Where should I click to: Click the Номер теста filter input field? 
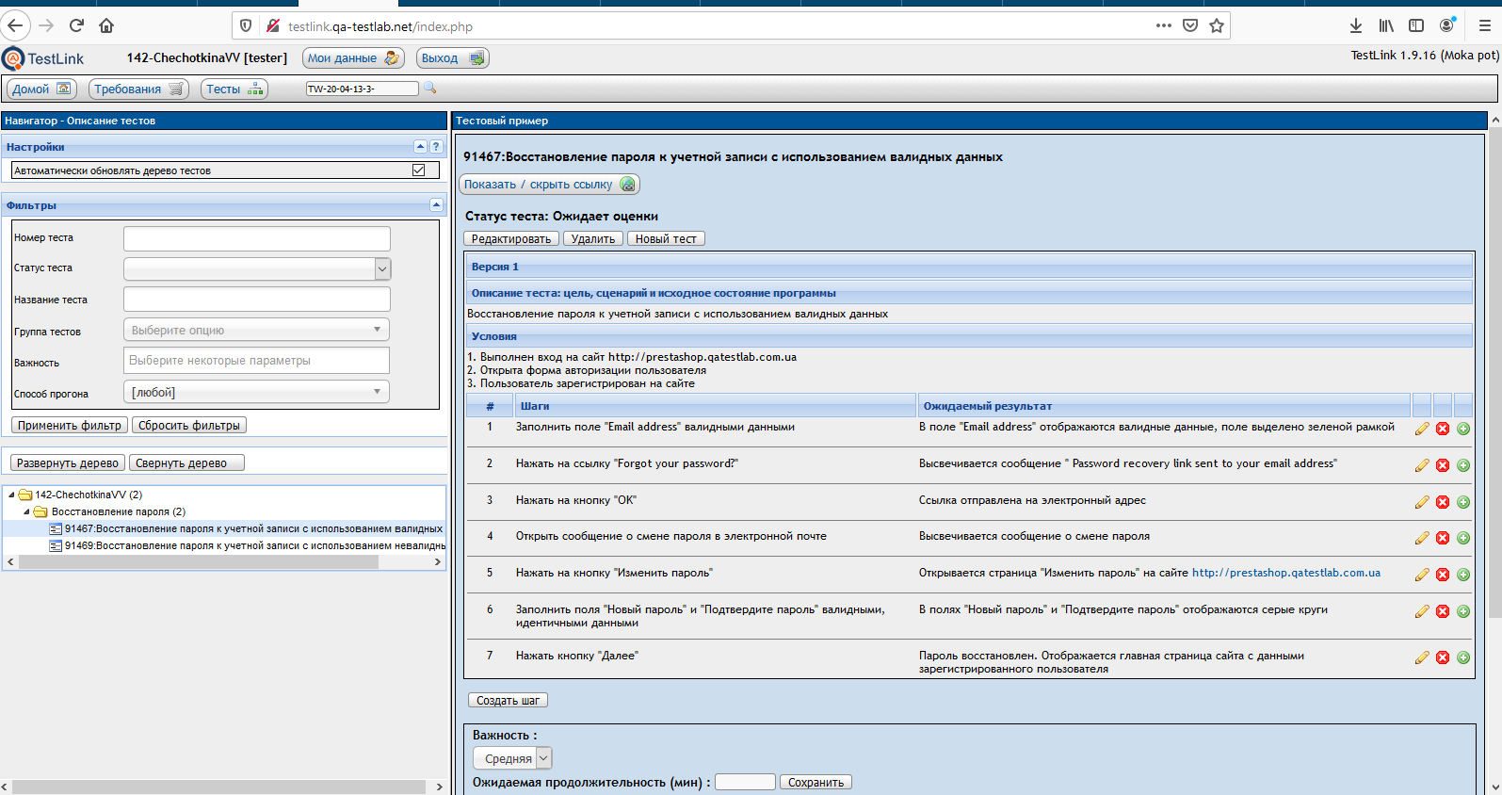pos(256,238)
